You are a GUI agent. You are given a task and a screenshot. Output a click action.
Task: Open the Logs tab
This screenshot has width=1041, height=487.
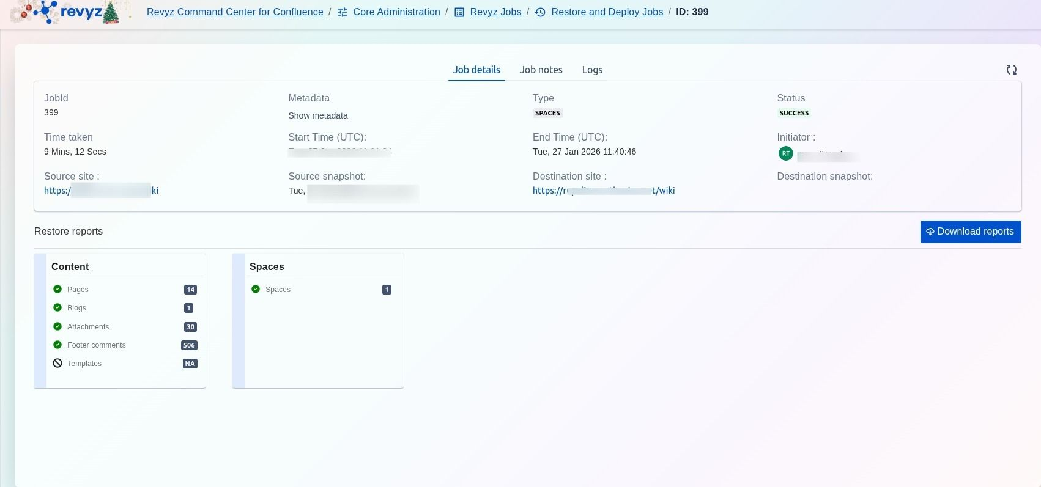pos(591,70)
